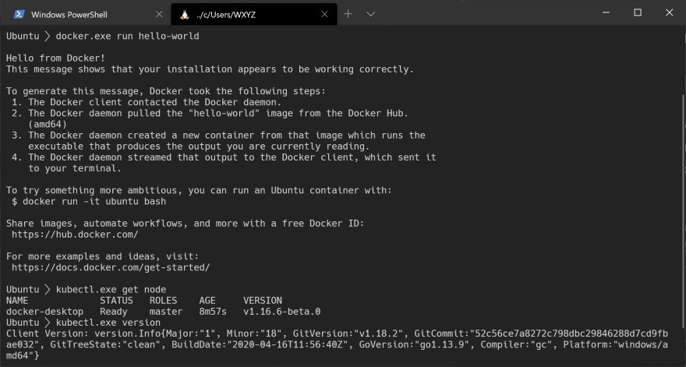Click the 'NAME' column header
The image size is (686, 367).
click(x=17, y=301)
